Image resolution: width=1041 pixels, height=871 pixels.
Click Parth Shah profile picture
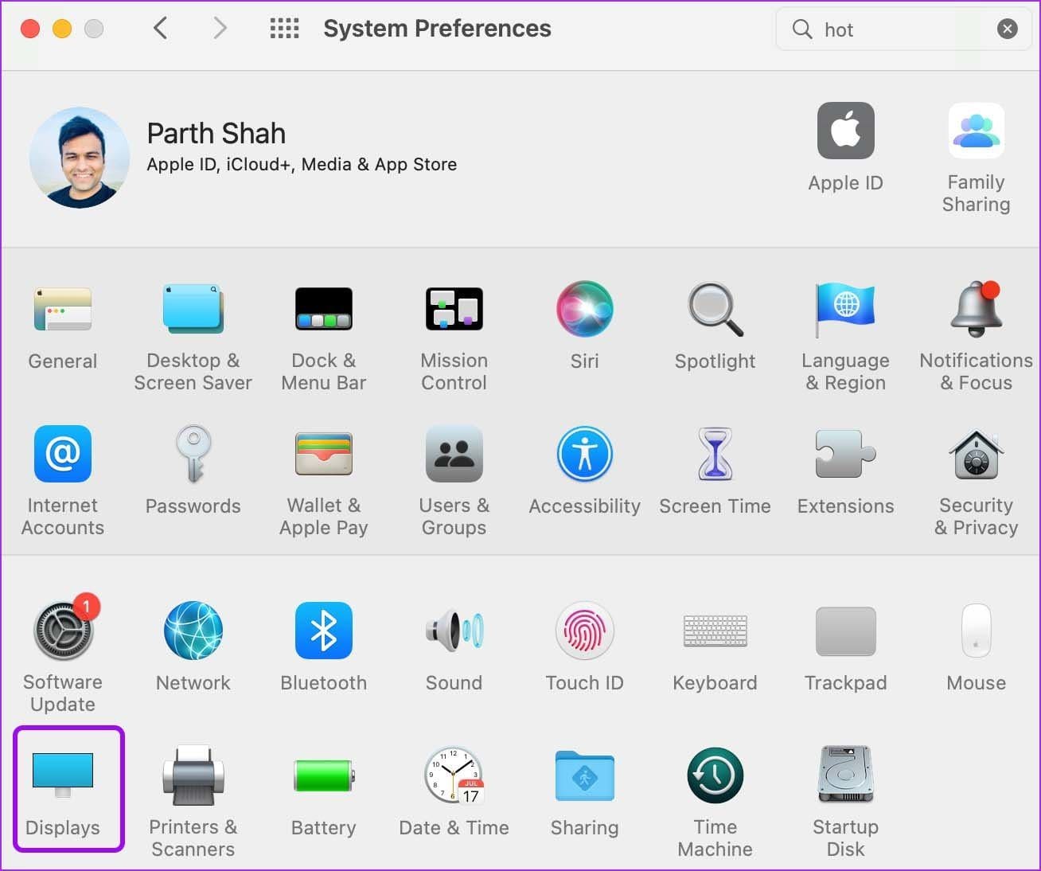tap(80, 158)
